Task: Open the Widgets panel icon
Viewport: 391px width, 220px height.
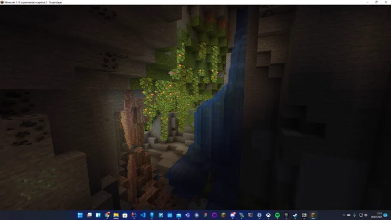Action: [x=98, y=215]
